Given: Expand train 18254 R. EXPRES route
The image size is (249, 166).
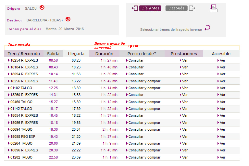Looking at the screenshot, I should (x=23, y=60).
